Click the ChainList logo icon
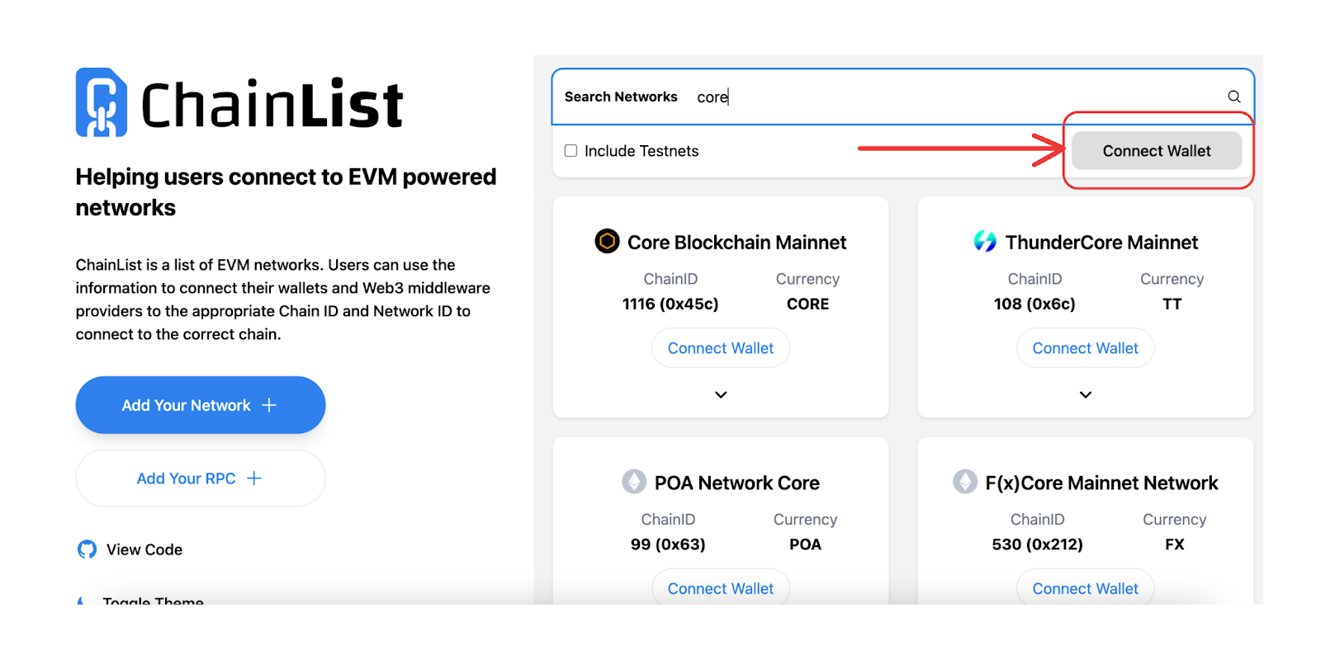The width and height of the screenshot is (1321, 660). [x=102, y=102]
